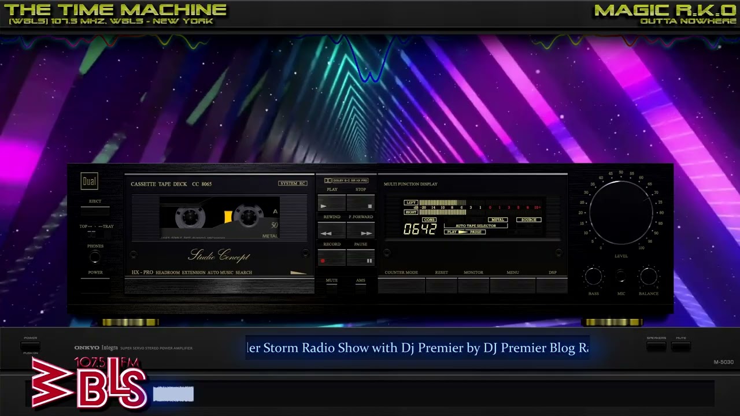This screenshot has width=740, height=416.
Task: Click the PAUSE button on the deck
Action: (361, 258)
